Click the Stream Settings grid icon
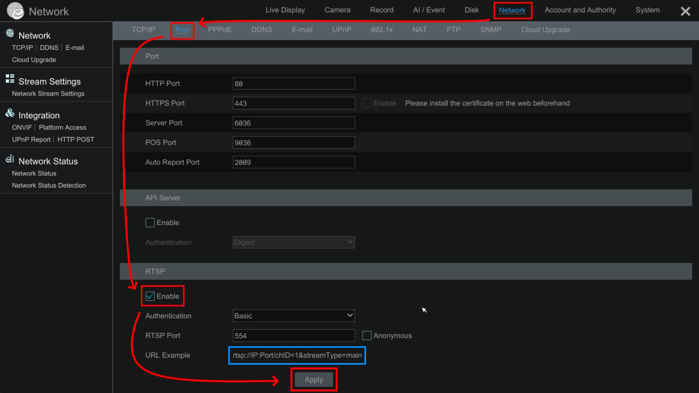The height and width of the screenshot is (393, 699). 10,79
